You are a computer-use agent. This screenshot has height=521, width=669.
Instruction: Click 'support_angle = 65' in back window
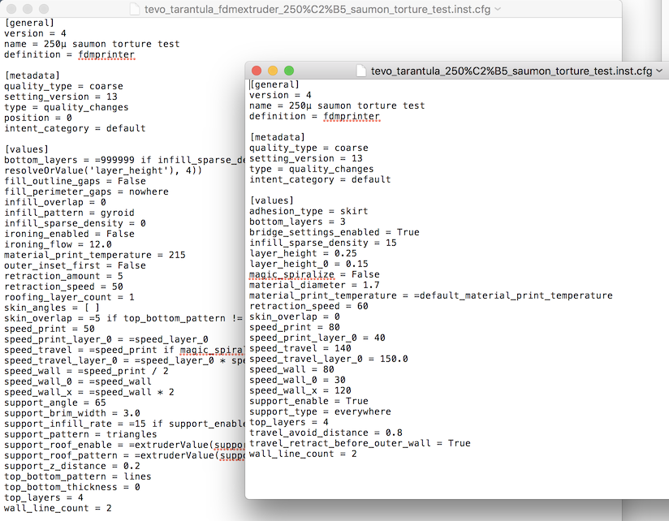[x=55, y=403]
